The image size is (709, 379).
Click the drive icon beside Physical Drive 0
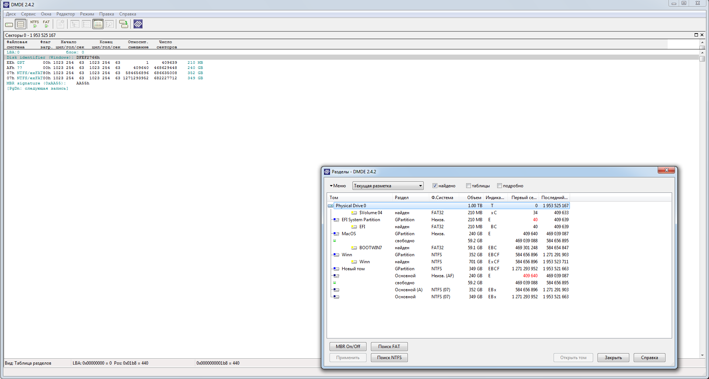(x=330, y=206)
